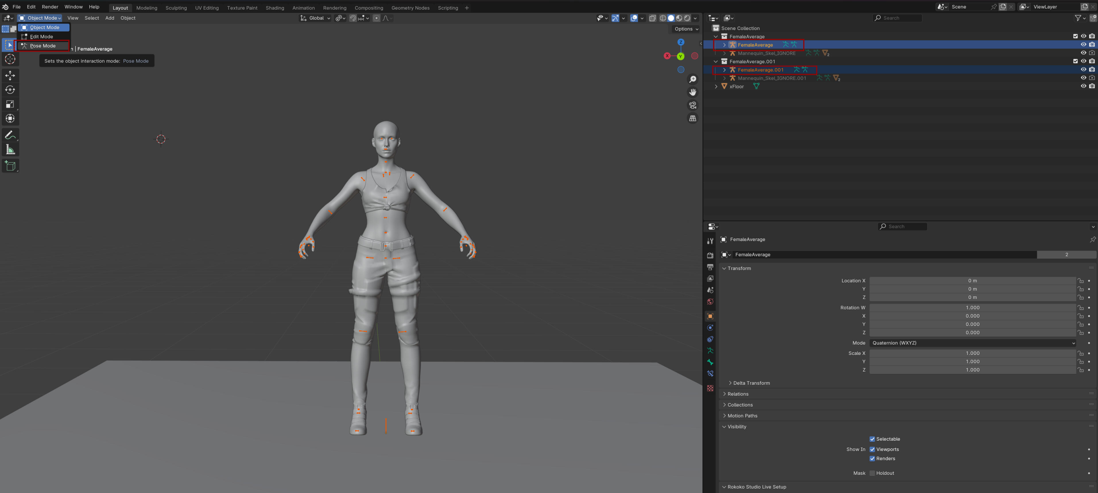The image size is (1098, 493).
Task: Switch to orthographic/perspective grid view
Action: click(693, 118)
